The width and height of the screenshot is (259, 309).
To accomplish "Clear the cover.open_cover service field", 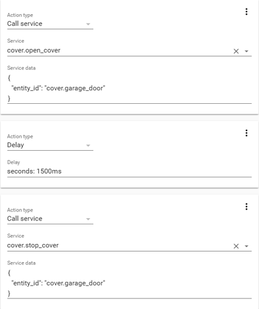I will click(236, 51).
